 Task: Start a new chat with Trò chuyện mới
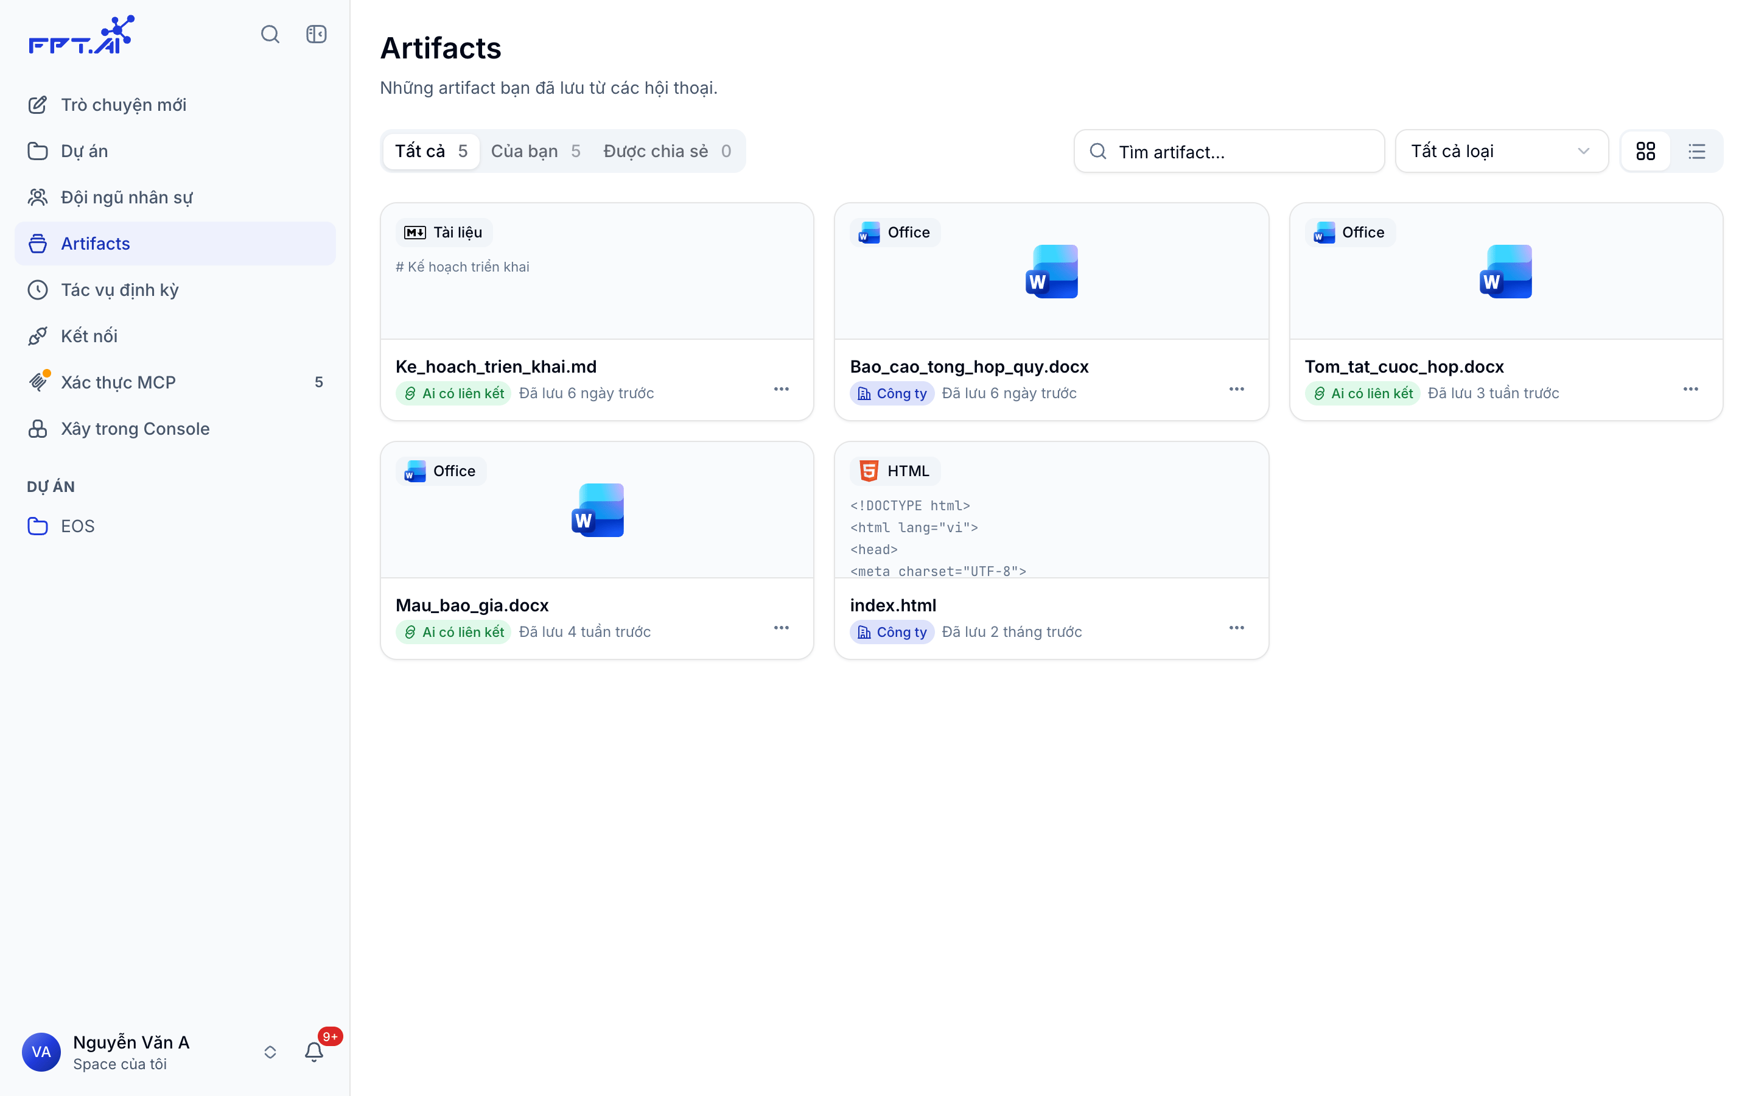pos(175,104)
